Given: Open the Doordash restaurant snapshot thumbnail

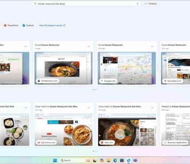Looking at the screenshot, I should [x=175, y=68].
